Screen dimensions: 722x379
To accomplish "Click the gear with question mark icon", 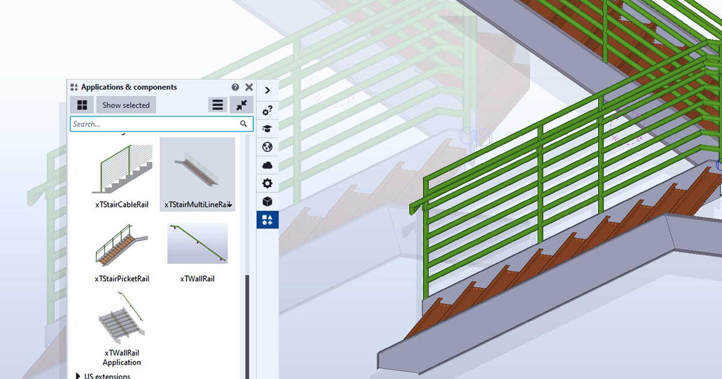I will click(x=268, y=110).
